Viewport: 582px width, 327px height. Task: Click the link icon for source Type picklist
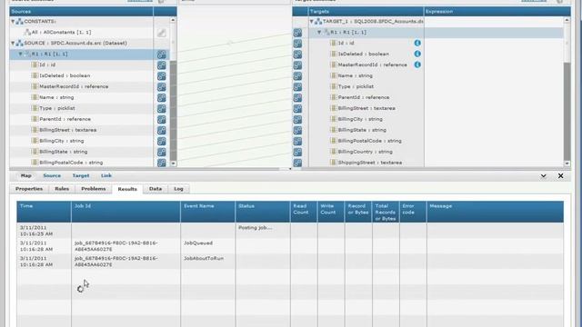tap(162, 109)
